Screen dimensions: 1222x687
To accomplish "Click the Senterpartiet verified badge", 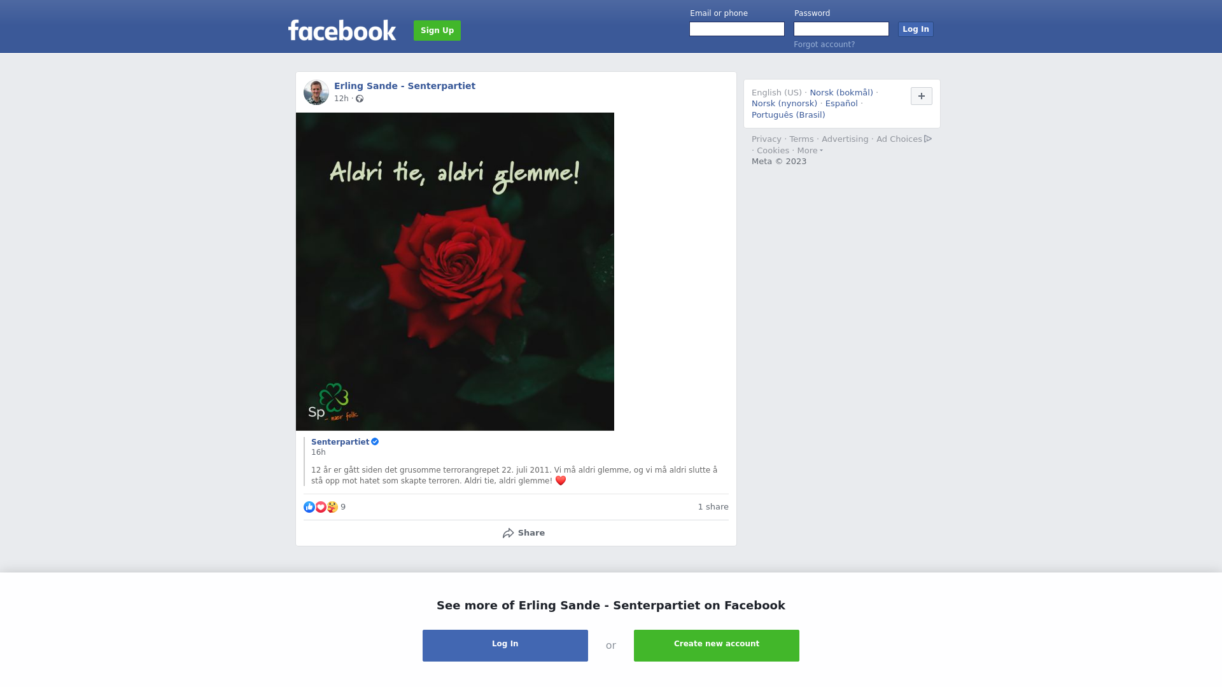I will click(x=375, y=441).
